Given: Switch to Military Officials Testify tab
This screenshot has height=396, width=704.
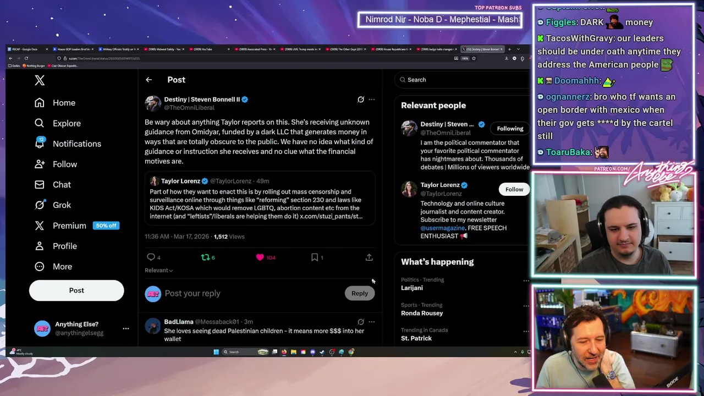Looking at the screenshot, I should point(119,50).
